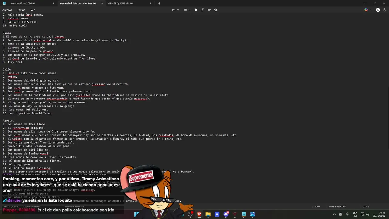Viewport: 389px width, 219px height.
Task: Open zoom level 100% in status bar
Action: [318, 207]
